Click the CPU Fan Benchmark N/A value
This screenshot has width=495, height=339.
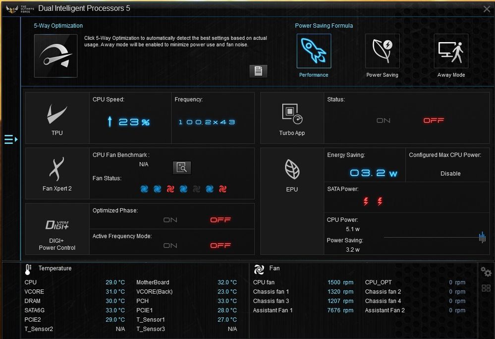[x=144, y=164]
